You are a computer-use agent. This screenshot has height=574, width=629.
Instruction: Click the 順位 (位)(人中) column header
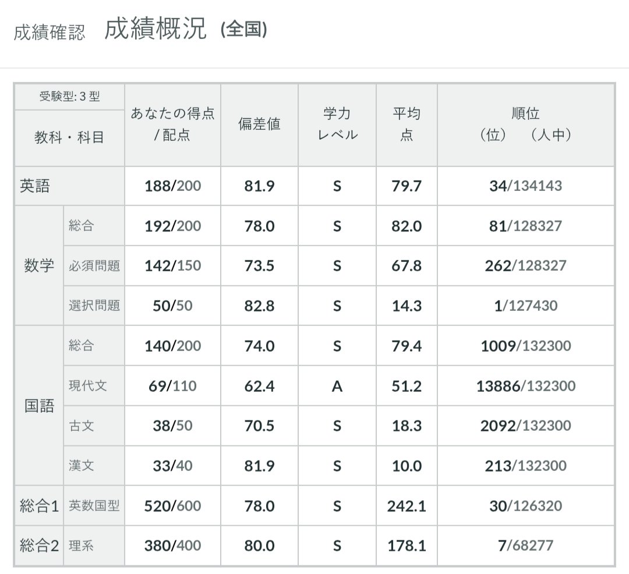coord(525,125)
